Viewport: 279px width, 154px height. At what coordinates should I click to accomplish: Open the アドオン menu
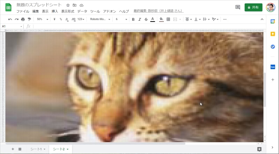(110, 11)
